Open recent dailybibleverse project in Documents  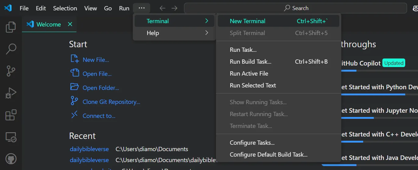coord(89,149)
